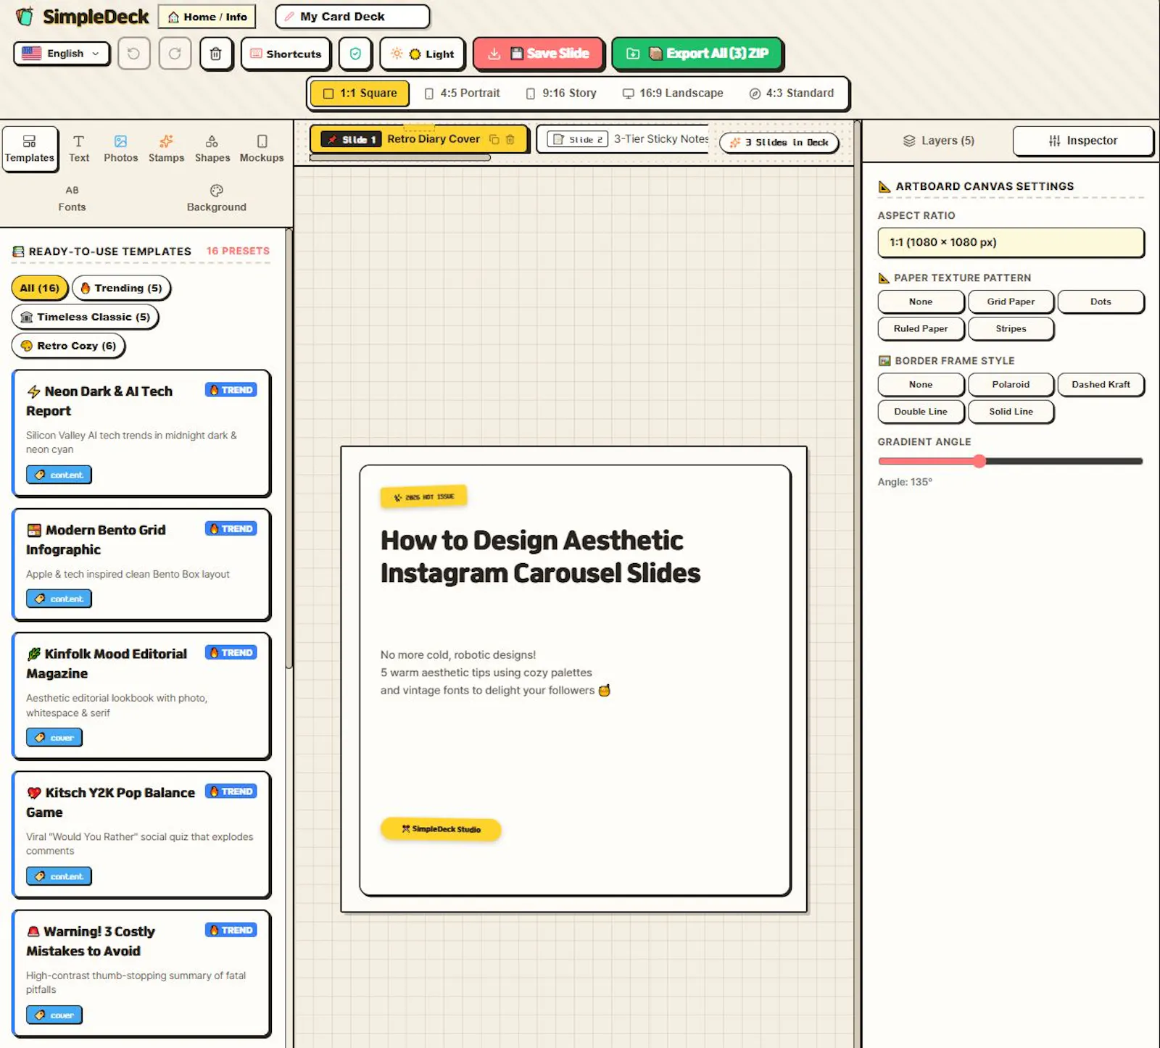Choose the 9:16 Story canvas format
1160x1048 pixels.
coord(561,93)
